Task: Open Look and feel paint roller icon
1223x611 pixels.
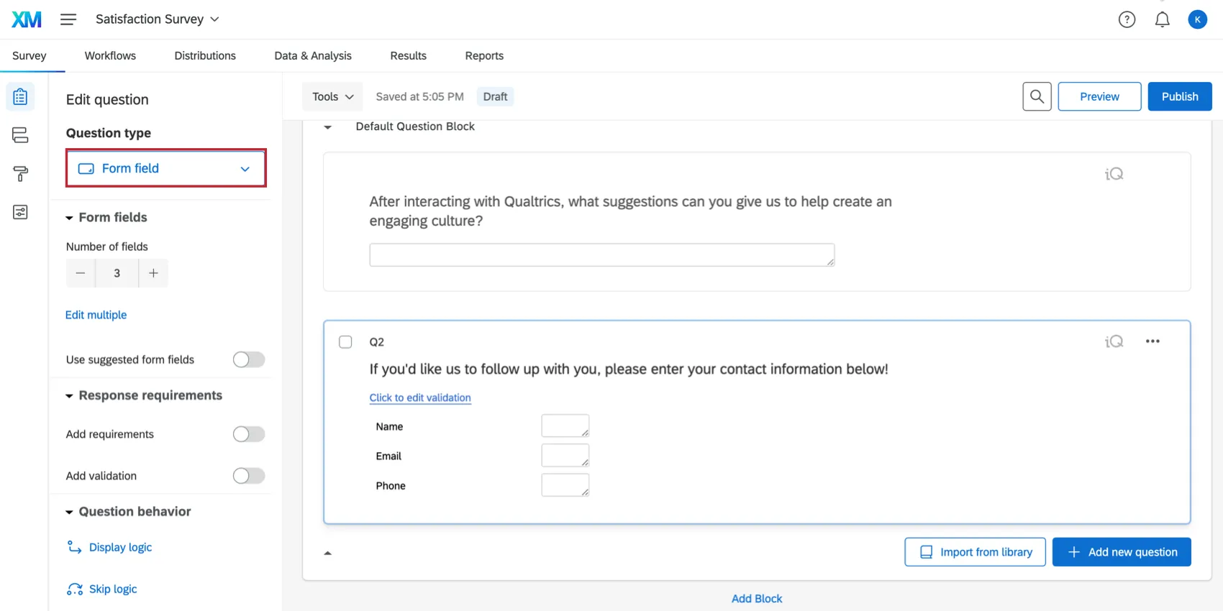Action: (x=20, y=173)
